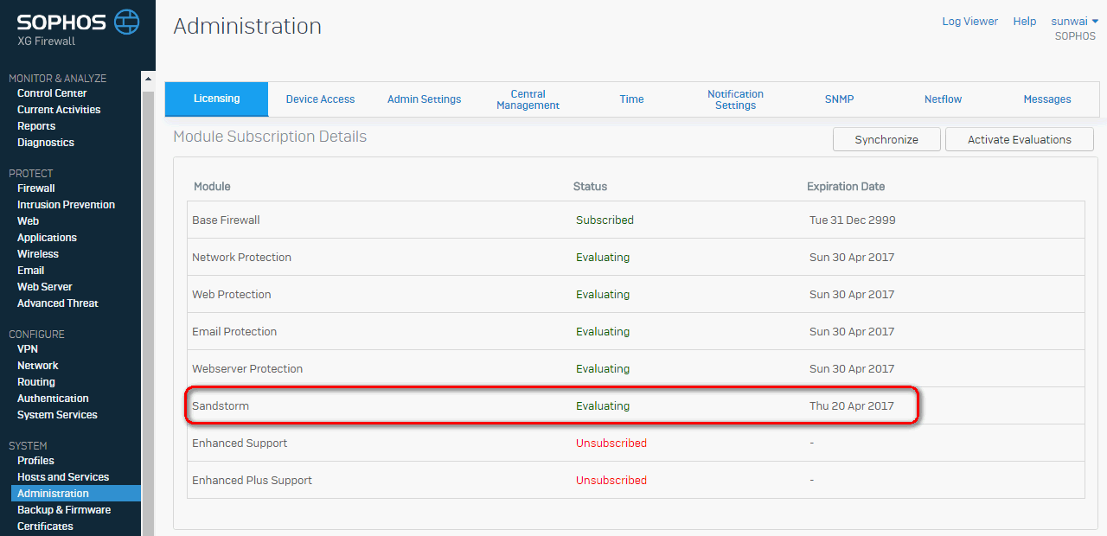Click the Tue 31 Dec 2999 date

click(853, 220)
